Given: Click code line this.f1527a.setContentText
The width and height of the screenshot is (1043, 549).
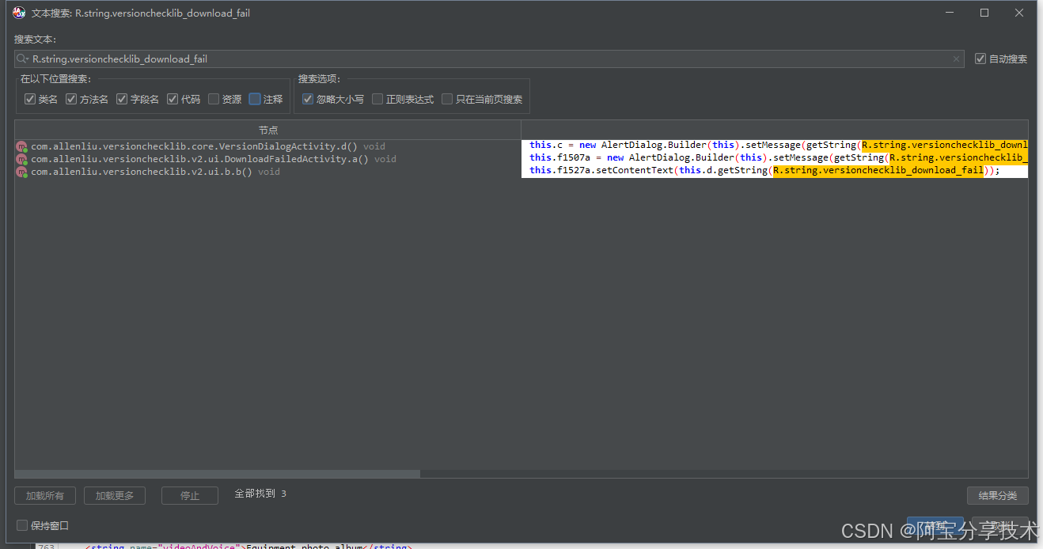Looking at the screenshot, I should coord(775,170).
